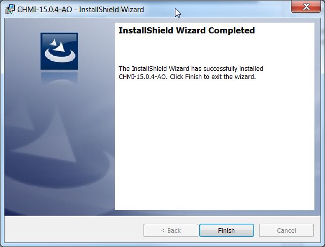Click the InstallShield logo in left banner
Image resolution: width=325 pixels, height=247 pixels.
coord(59,51)
